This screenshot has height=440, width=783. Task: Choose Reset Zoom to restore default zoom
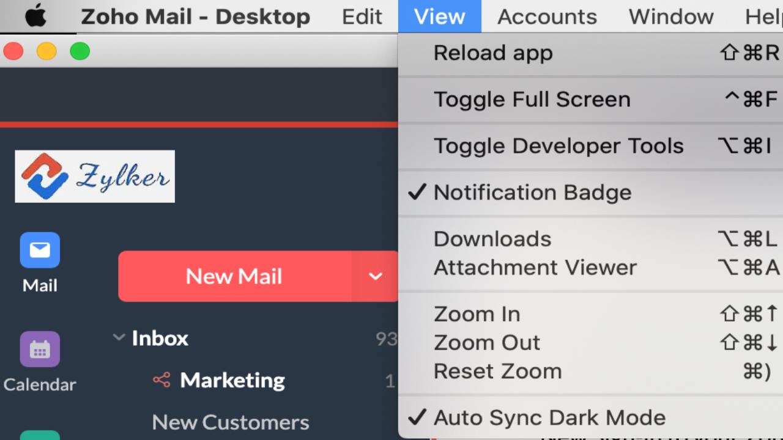tap(497, 370)
